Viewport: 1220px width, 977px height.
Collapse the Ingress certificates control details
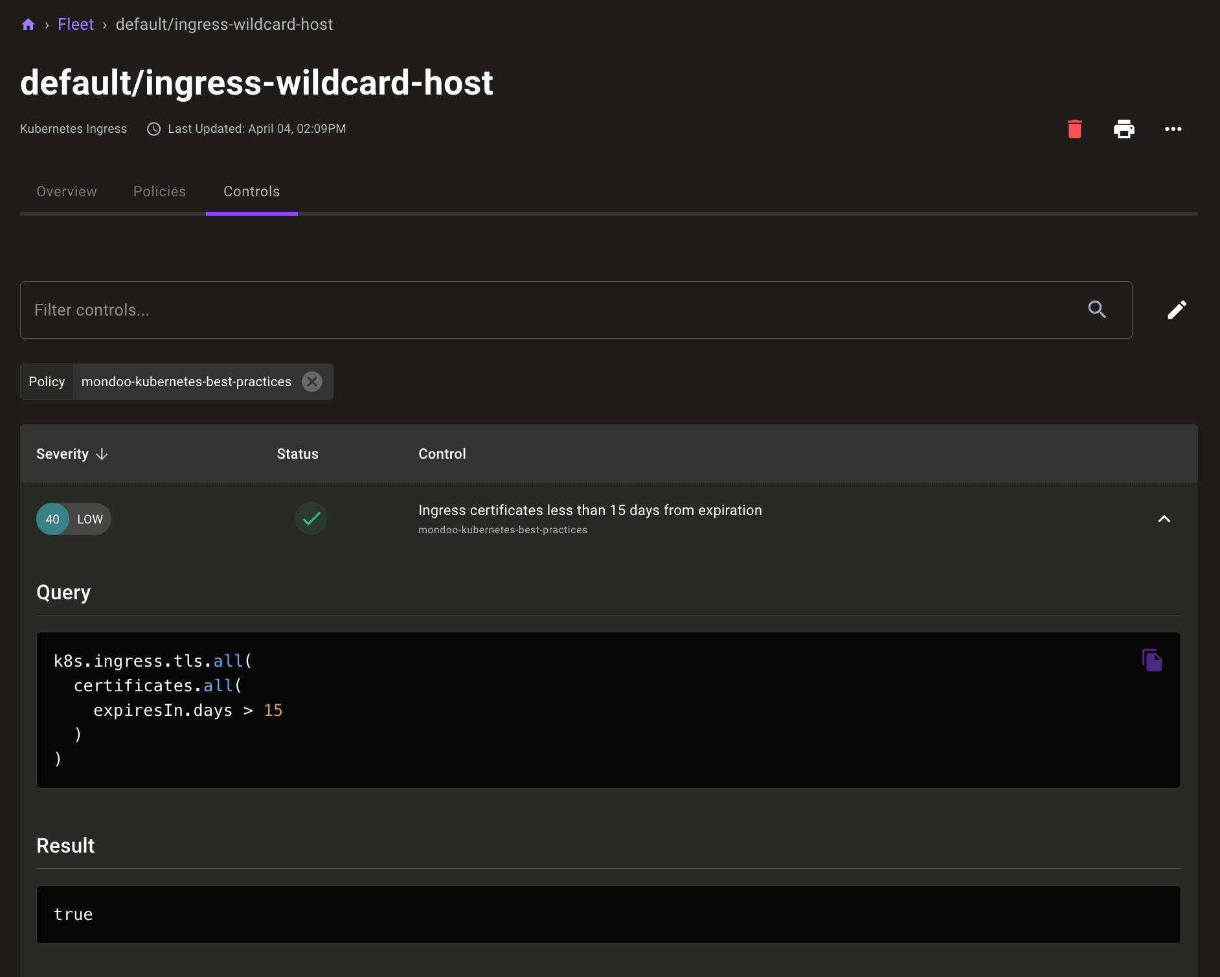[x=1164, y=519]
